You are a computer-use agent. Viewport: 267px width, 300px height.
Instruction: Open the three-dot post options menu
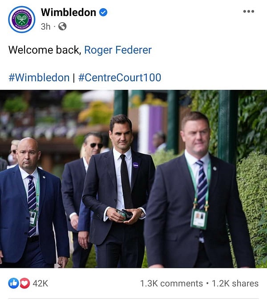[249, 11]
